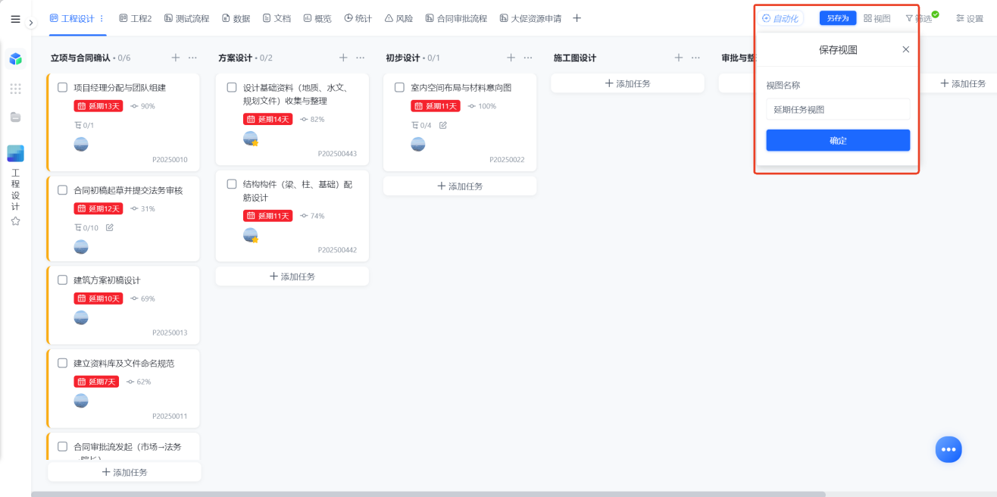Switch to the 风险 tab

tap(398, 18)
